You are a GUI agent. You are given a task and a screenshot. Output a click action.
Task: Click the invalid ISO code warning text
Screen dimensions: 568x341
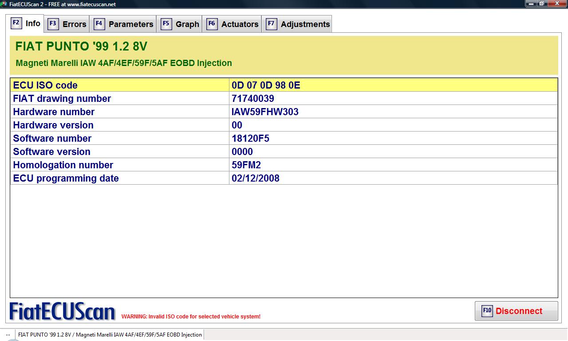pos(191,317)
